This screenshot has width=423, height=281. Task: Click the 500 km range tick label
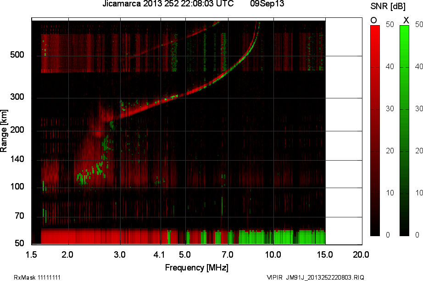[x=17, y=55]
